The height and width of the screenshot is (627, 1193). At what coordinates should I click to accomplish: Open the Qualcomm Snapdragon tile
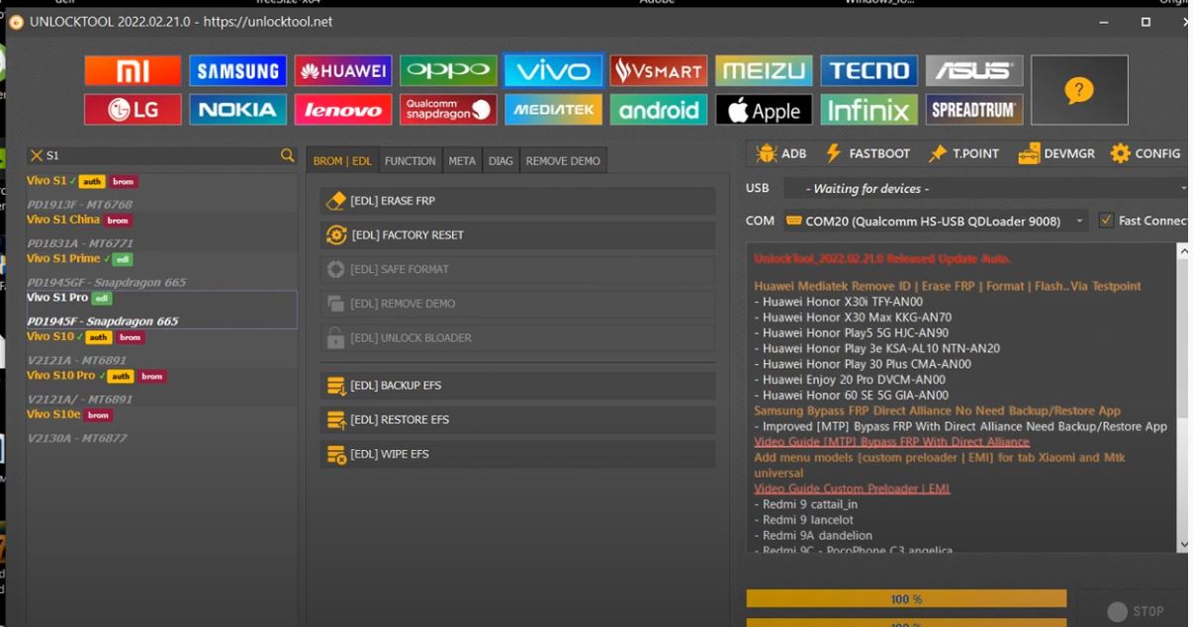click(448, 110)
